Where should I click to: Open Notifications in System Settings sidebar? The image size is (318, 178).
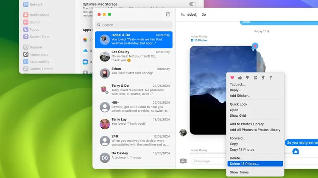coord(36,15)
